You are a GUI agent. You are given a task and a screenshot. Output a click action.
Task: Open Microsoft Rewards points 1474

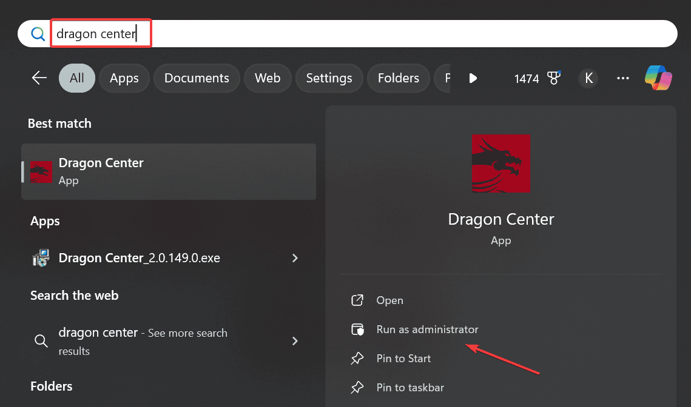(x=527, y=79)
